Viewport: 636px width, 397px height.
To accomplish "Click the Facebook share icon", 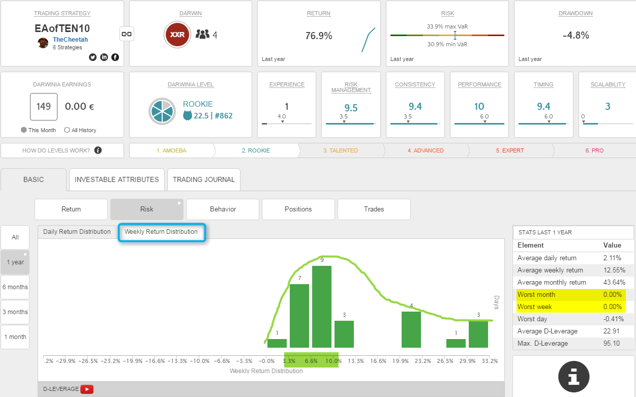I will click(x=115, y=57).
